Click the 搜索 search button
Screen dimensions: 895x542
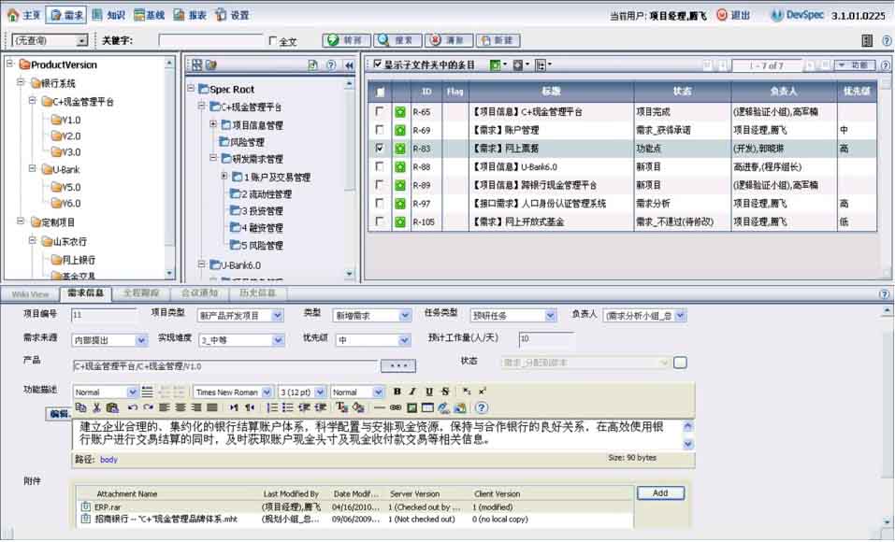(397, 41)
